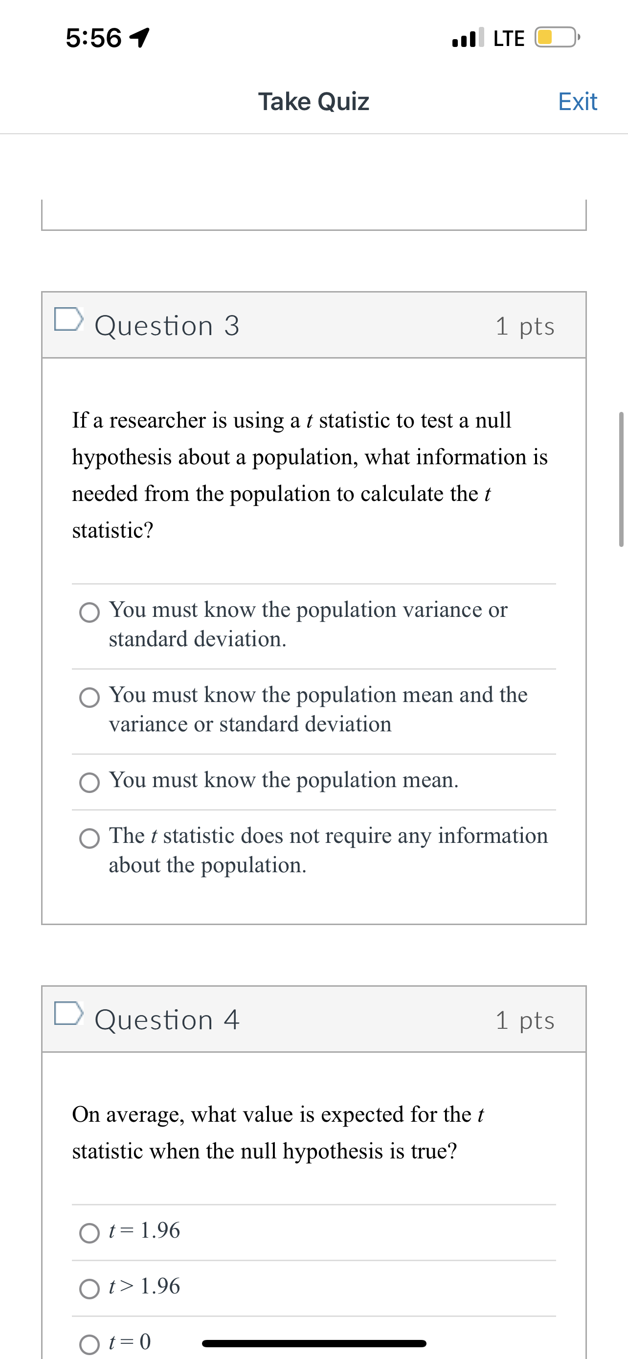Click the flag icon beside Question 4
The width and height of the screenshot is (628, 1359).
pyautogui.click(x=68, y=1014)
